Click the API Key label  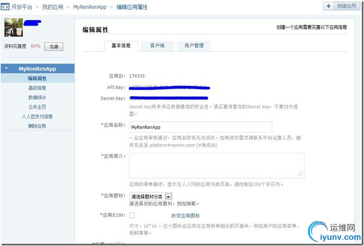tap(116, 87)
